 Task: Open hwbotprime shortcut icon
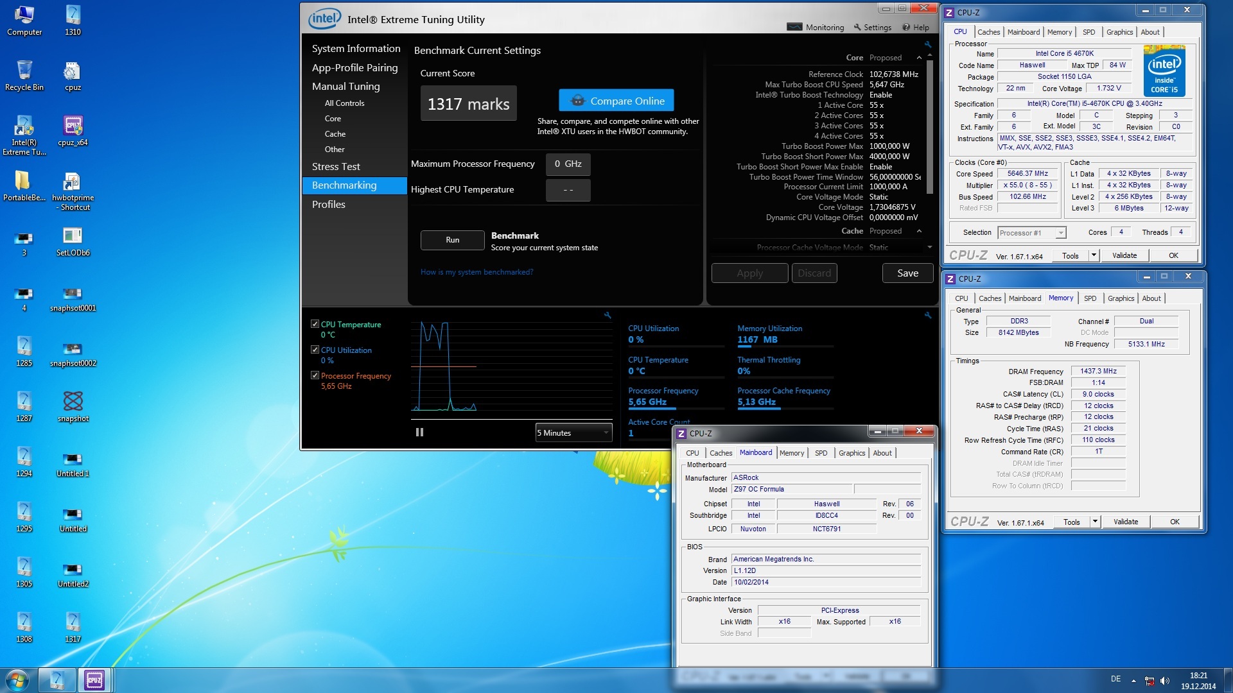pyautogui.click(x=73, y=191)
